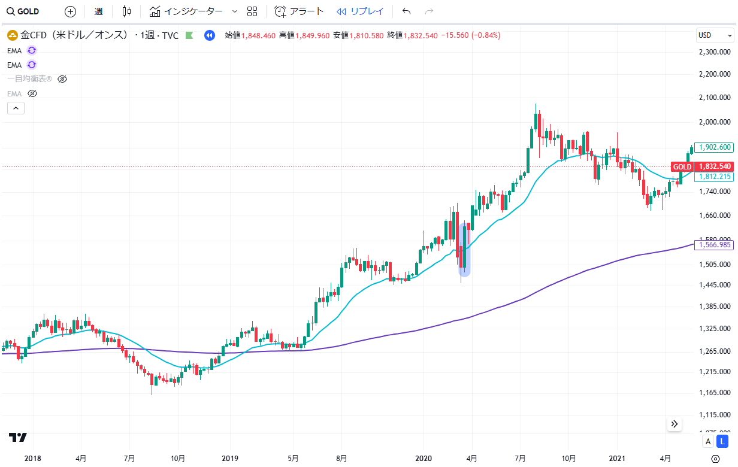Create an alert with アラート
Viewport: 738px width, 467px height.
click(299, 11)
